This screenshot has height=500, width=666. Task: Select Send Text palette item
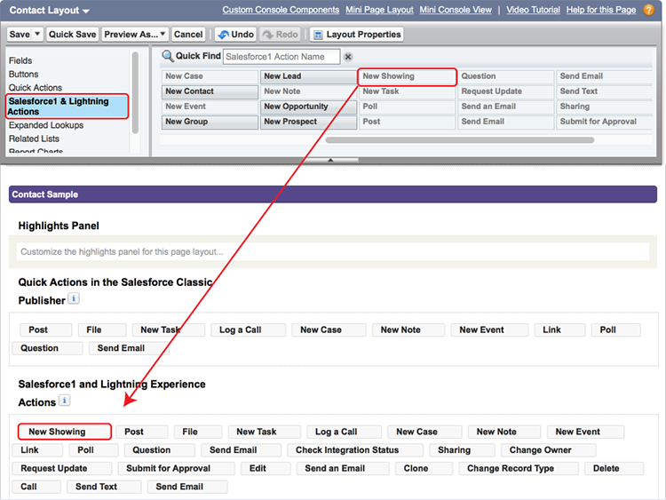point(604,91)
